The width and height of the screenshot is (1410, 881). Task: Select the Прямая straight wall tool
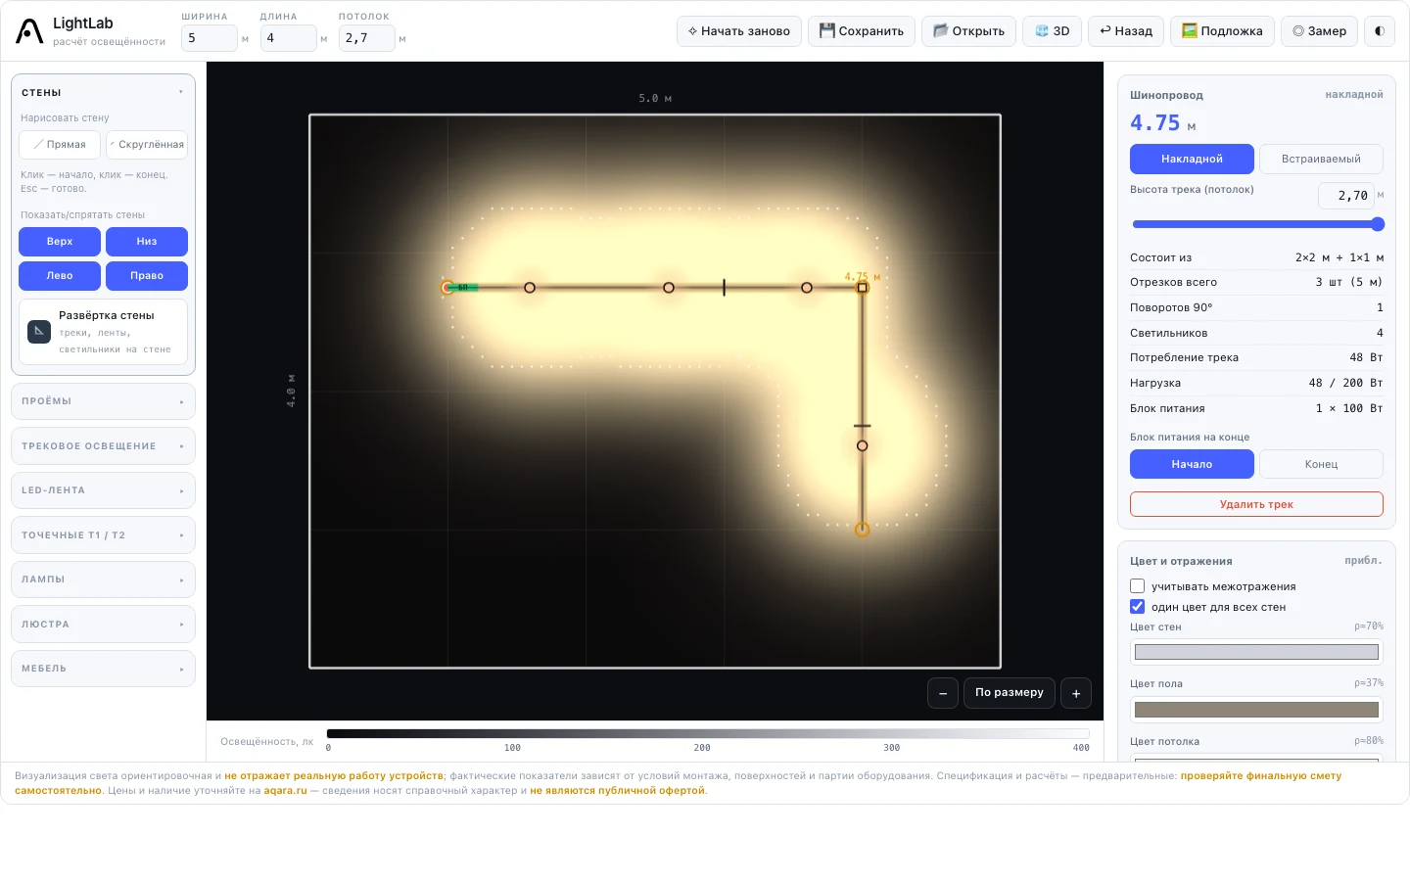60,145
